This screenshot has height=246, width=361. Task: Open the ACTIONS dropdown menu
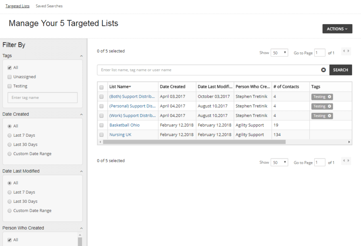[337, 29]
